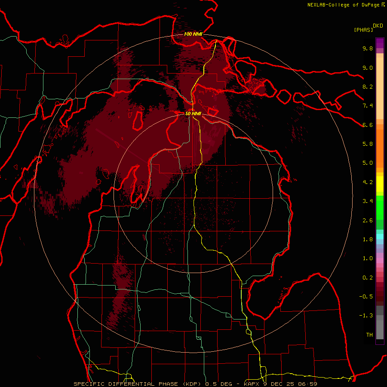
Task: Click the 9.0 value on the color scale
Action: [368, 68]
